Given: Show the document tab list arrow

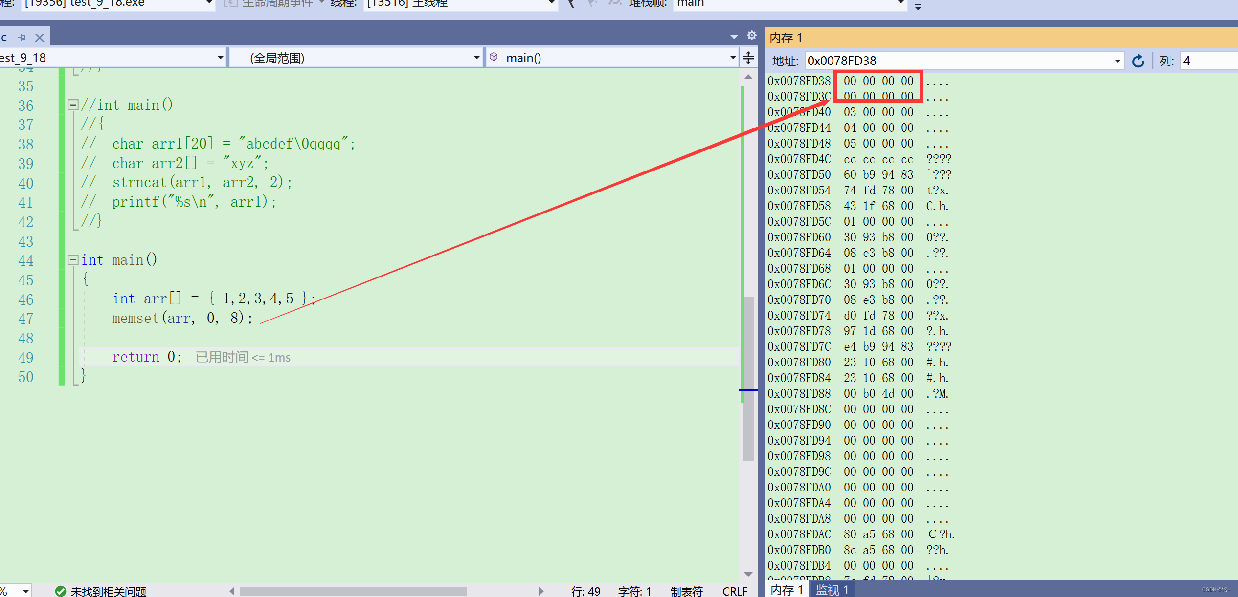Looking at the screenshot, I should click(x=734, y=37).
